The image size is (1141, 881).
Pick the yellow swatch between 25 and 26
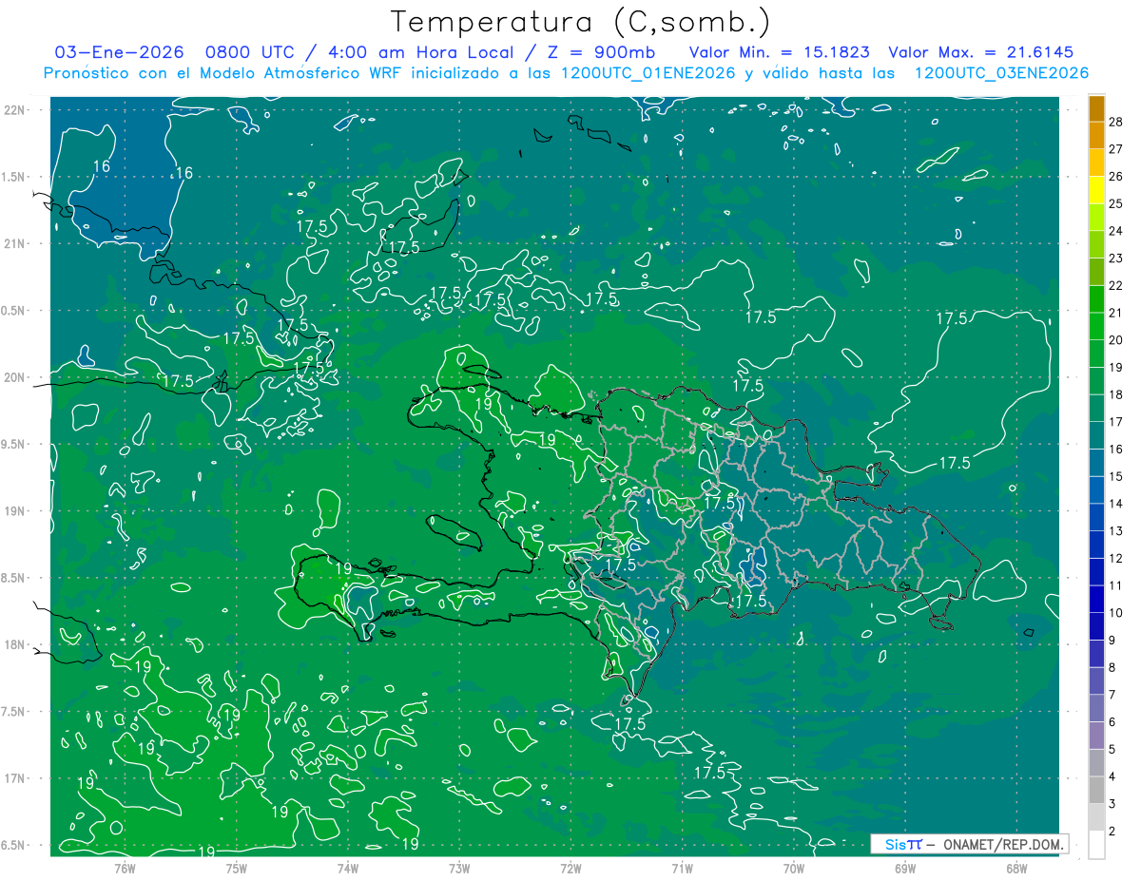point(1096,189)
